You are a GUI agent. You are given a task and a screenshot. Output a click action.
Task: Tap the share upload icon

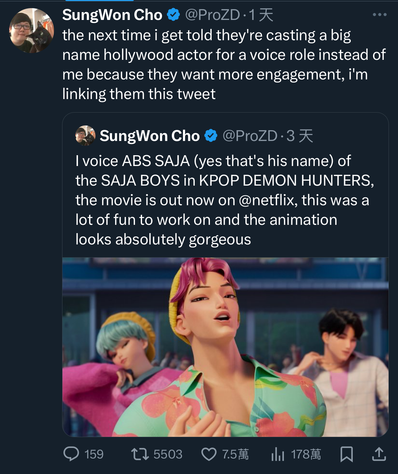coord(379,454)
